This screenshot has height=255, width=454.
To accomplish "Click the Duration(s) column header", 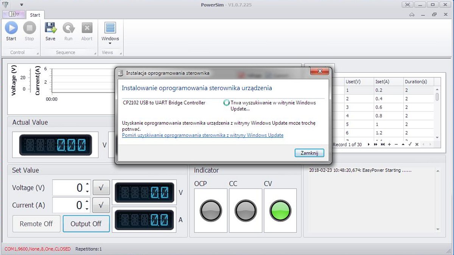I will (x=418, y=81).
